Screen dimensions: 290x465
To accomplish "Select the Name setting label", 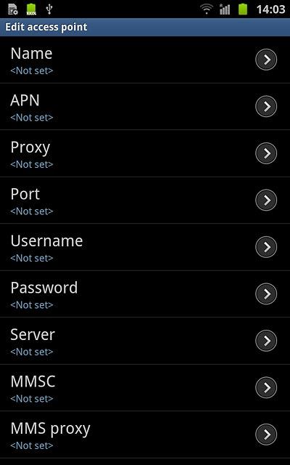I will tap(31, 54).
